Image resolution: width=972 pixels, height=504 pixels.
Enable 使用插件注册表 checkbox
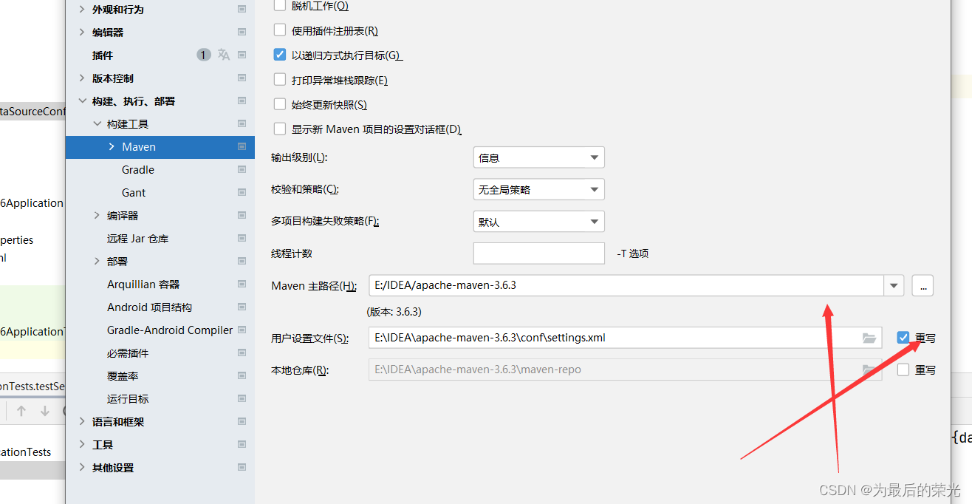pos(279,30)
